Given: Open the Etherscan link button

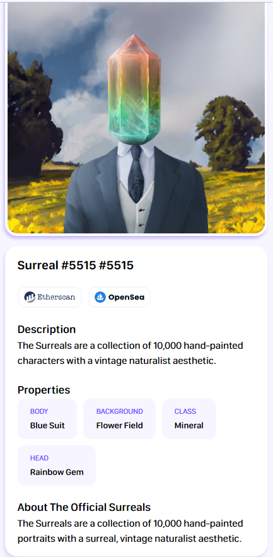Looking at the screenshot, I should (x=50, y=297).
